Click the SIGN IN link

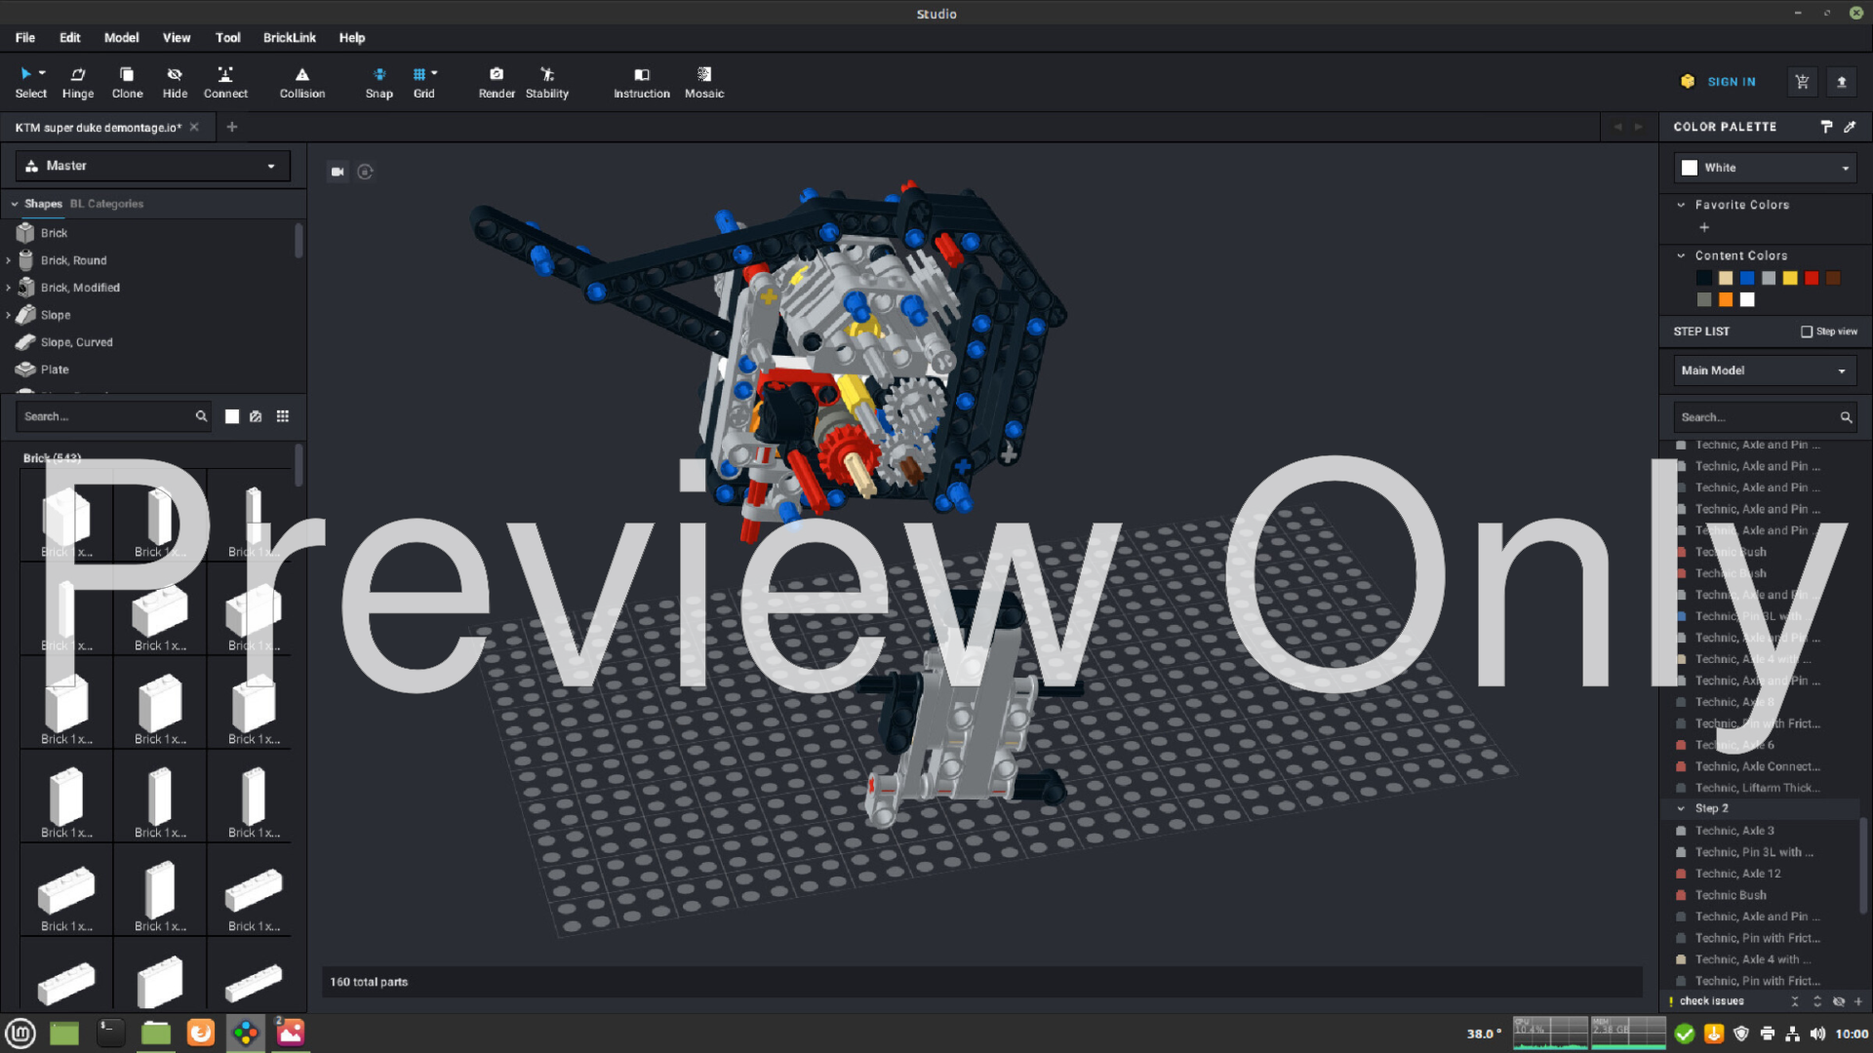point(1731,82)
